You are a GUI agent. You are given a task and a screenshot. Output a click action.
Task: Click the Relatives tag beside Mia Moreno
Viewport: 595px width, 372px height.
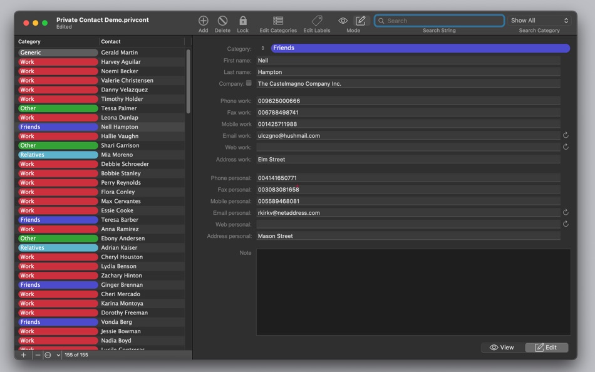coord(58,155)
